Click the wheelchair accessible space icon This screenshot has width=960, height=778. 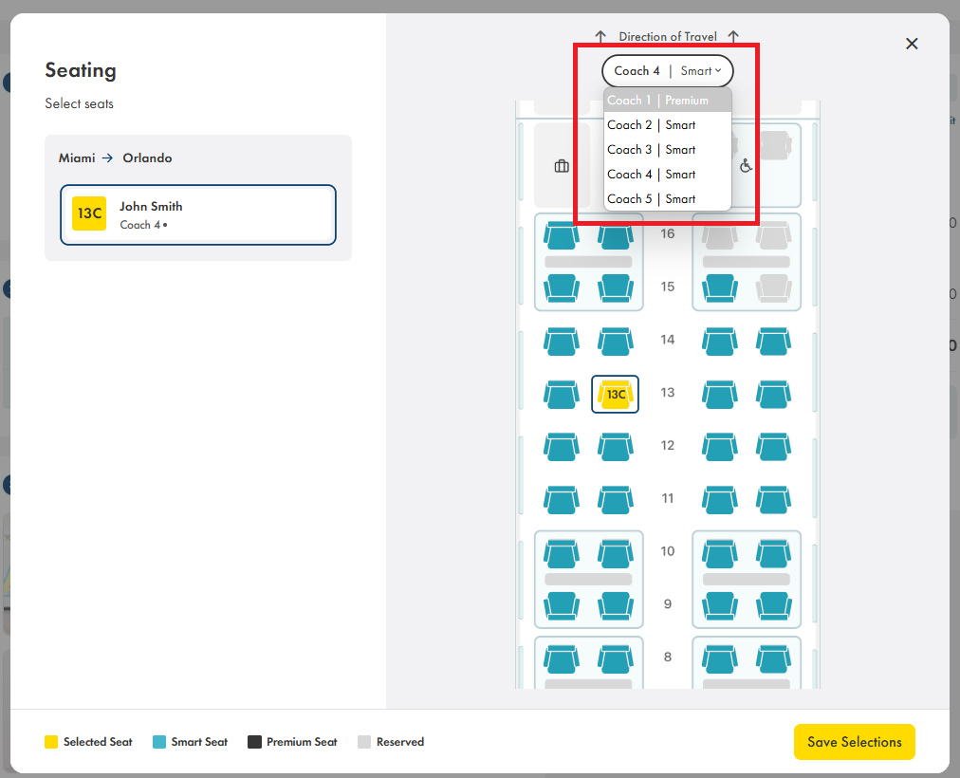click(x=746, y=166)
